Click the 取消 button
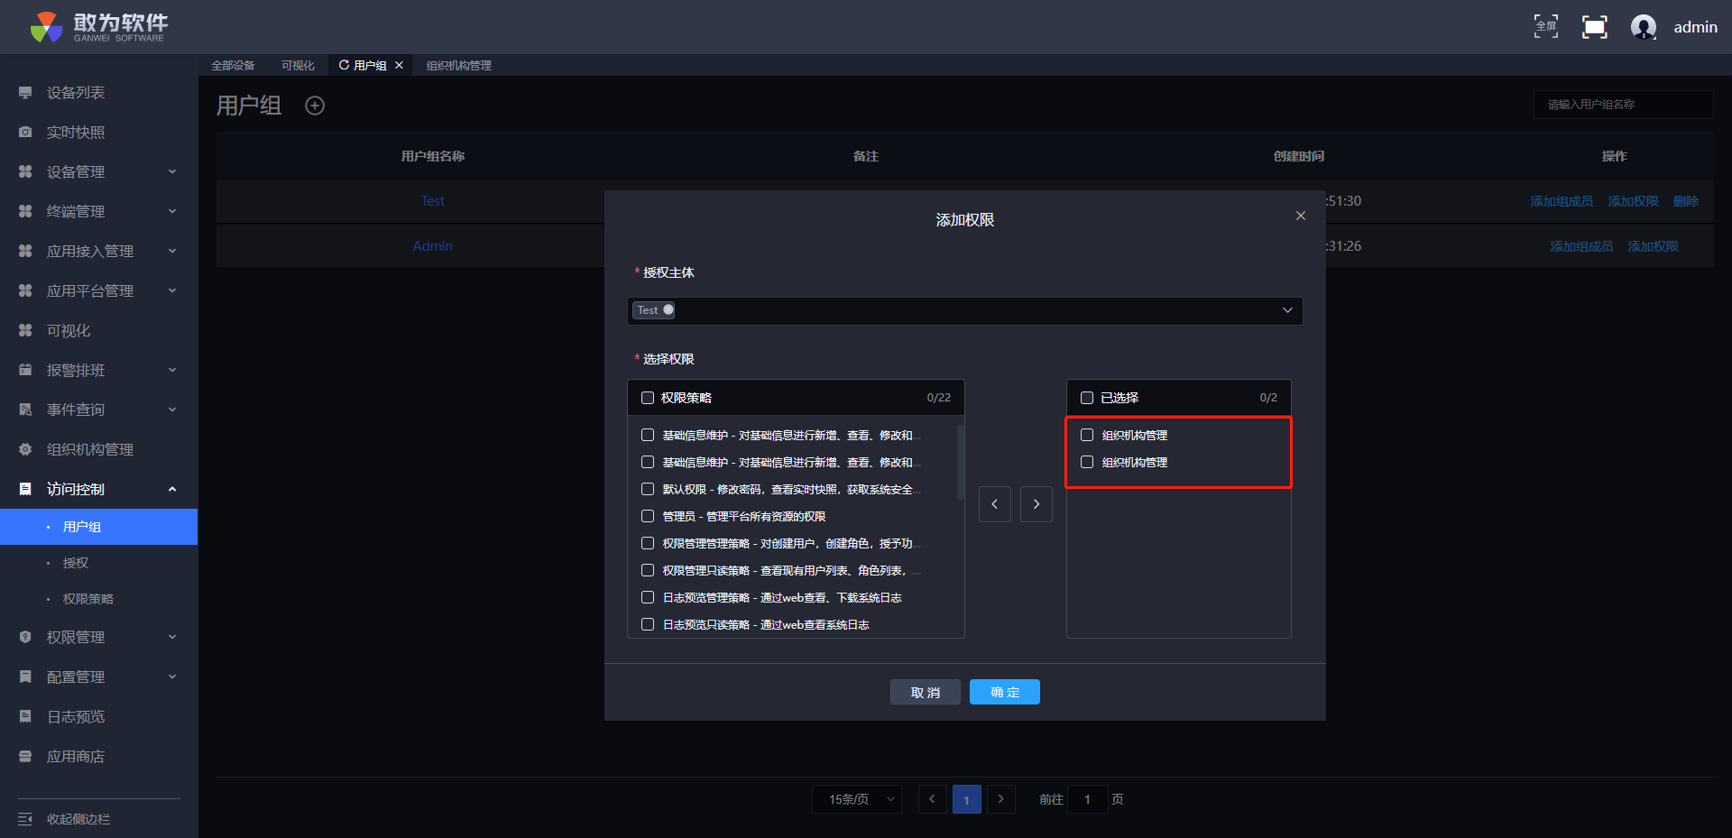Screen dimensions: 1732x838 [925, 692]
